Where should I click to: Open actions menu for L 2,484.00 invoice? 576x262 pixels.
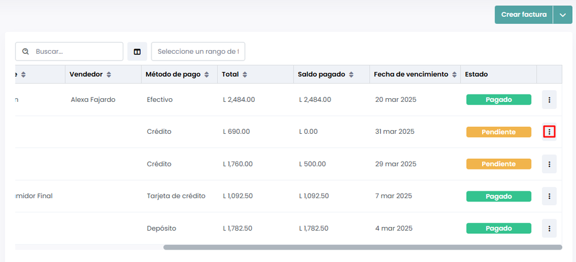point(549,99)
